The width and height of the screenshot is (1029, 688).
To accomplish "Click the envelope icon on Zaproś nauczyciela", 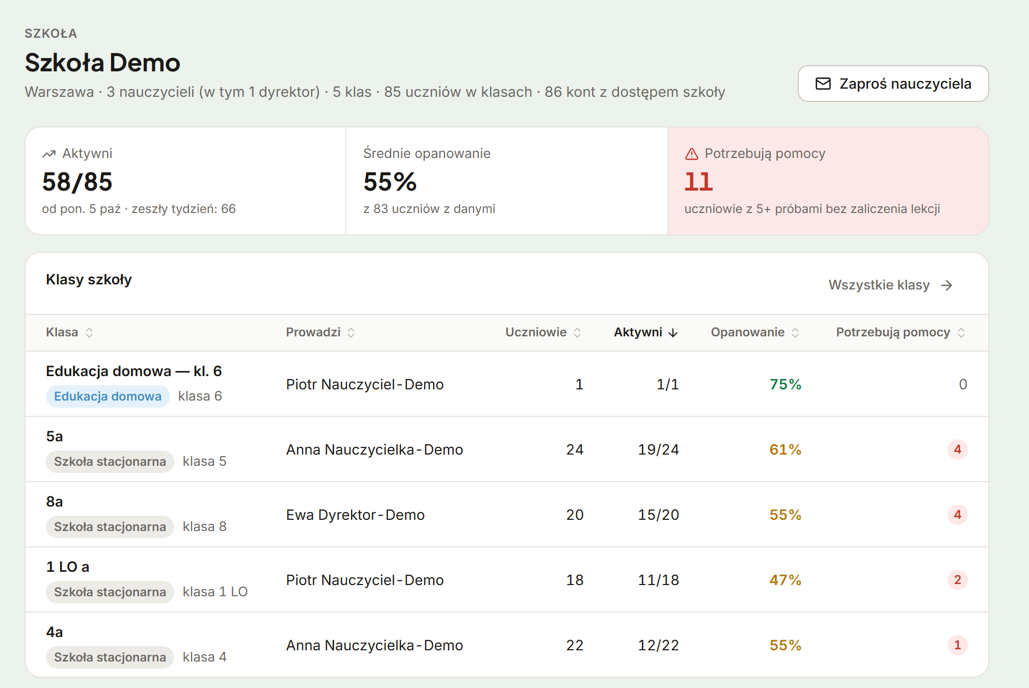I will [x=823, y=84].
